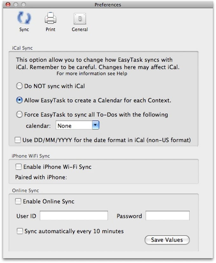Click the Preferences window title bar
216x263 pixels.
coord(108,5)
